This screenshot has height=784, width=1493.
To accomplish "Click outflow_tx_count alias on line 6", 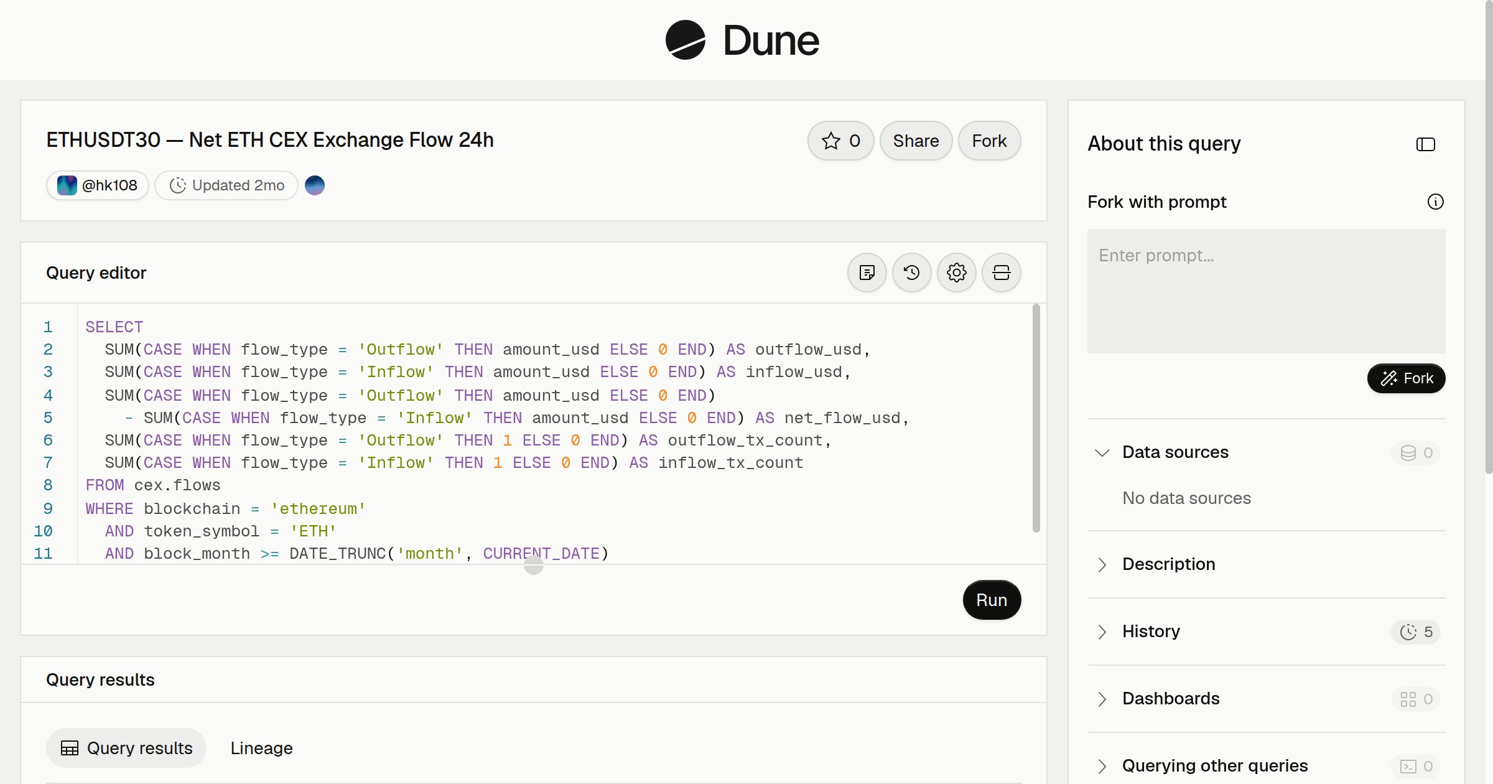I will tap(745, 441).
